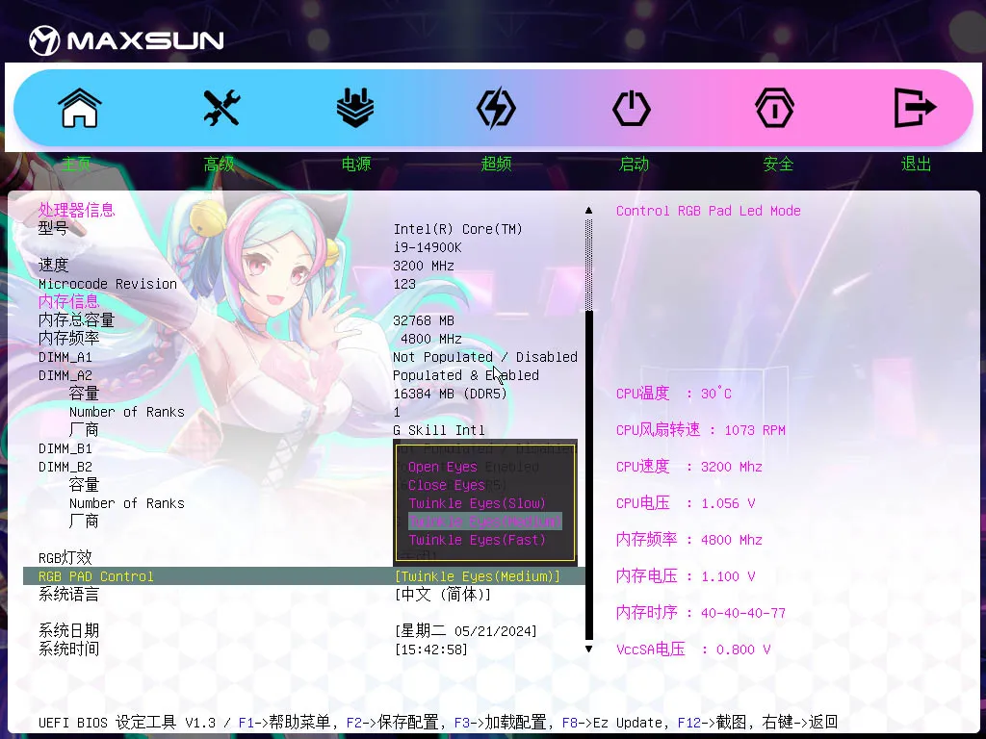Click the CPU速度 3200 Mhz readout
Image resolution: width=986 pixels, height=739 pixels.
(689, 467)
